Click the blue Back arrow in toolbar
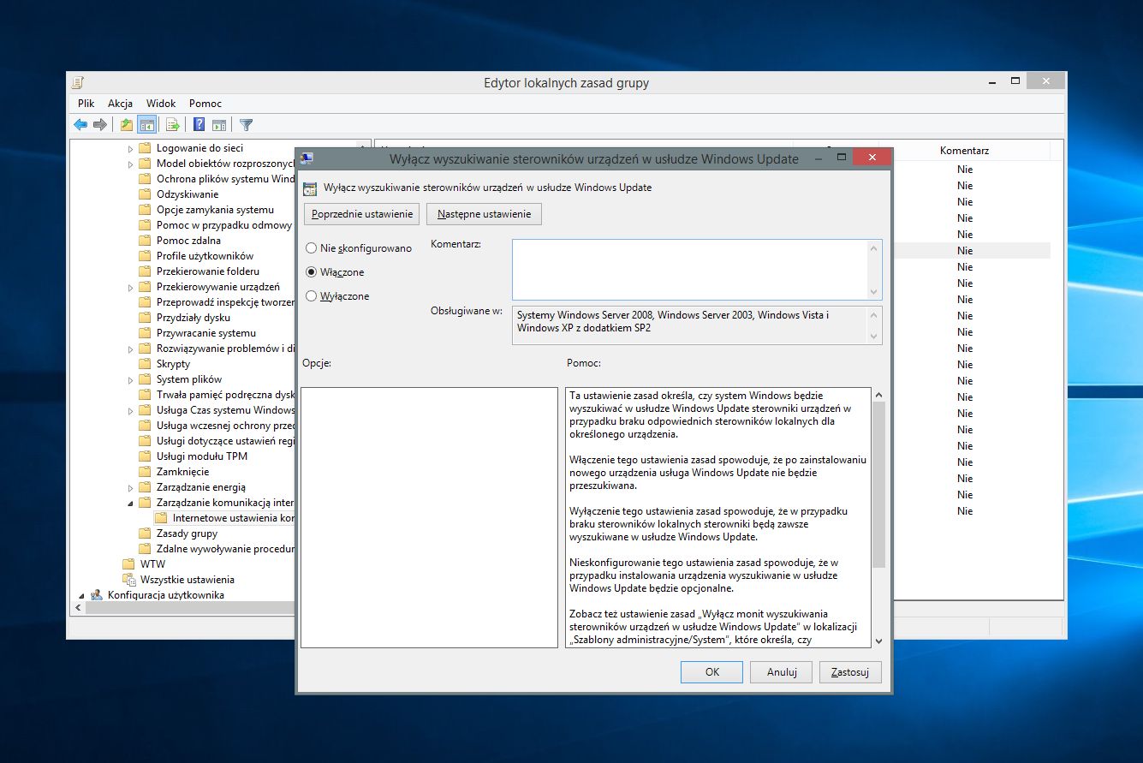Viewport: 1143px width, 763px height. pos(80,125)
